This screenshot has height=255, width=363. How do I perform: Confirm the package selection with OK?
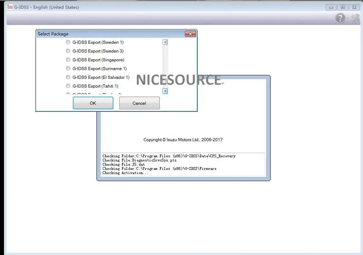93,103
